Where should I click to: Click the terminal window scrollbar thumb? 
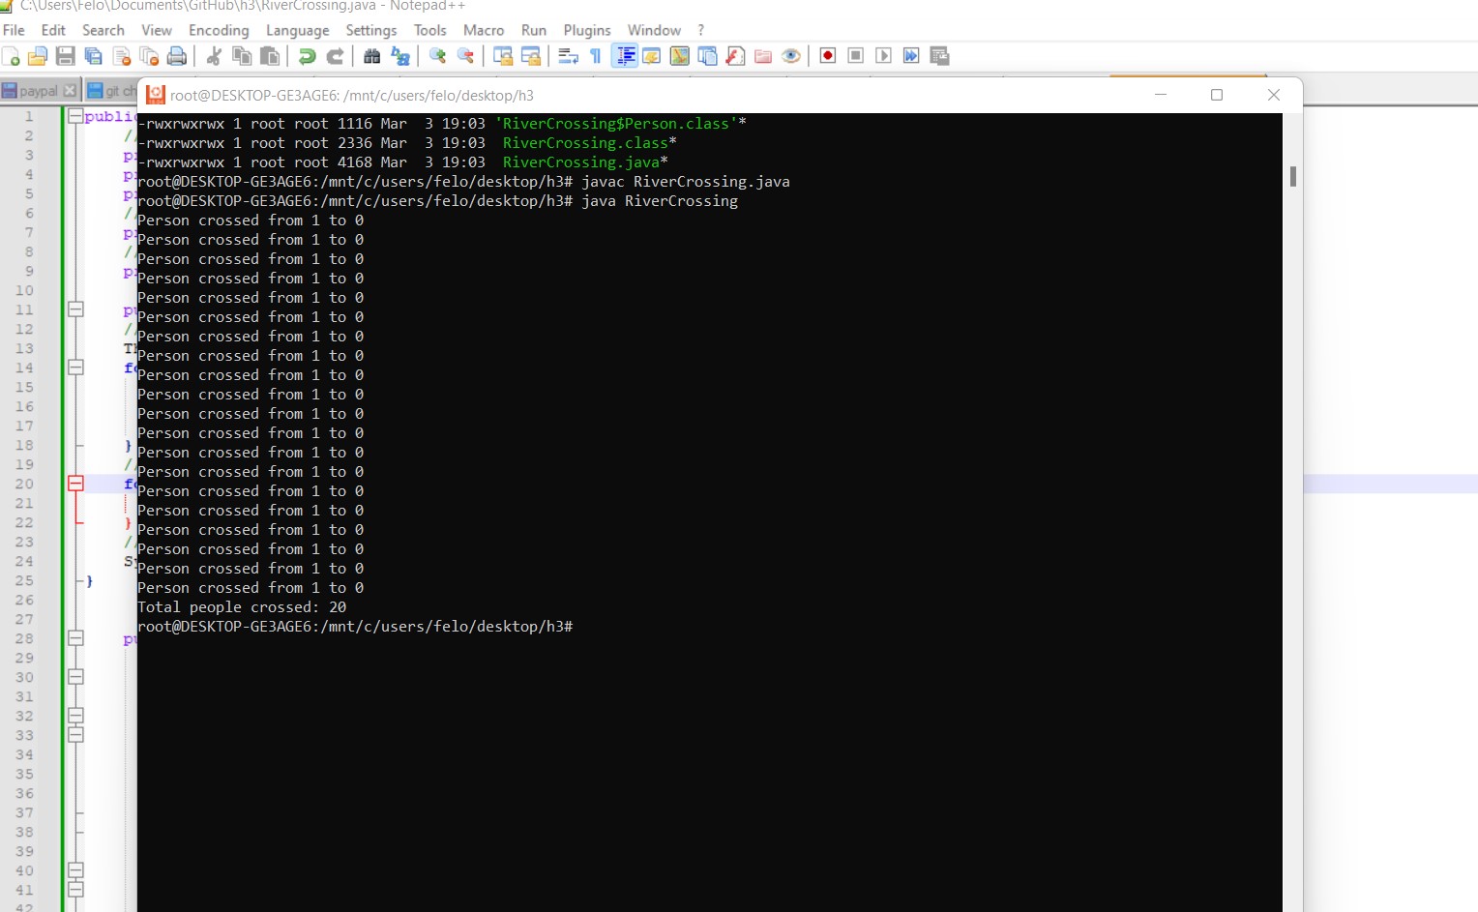(1293, 176)
